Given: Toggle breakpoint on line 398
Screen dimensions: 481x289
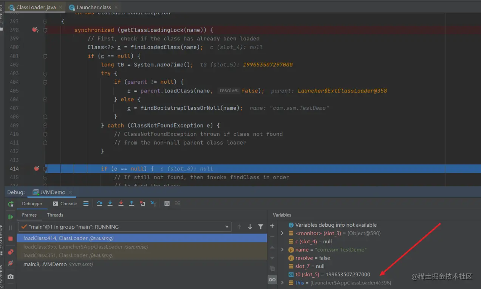Looking at the screenshot, I should pyautogui.click(x=35, y=30).
